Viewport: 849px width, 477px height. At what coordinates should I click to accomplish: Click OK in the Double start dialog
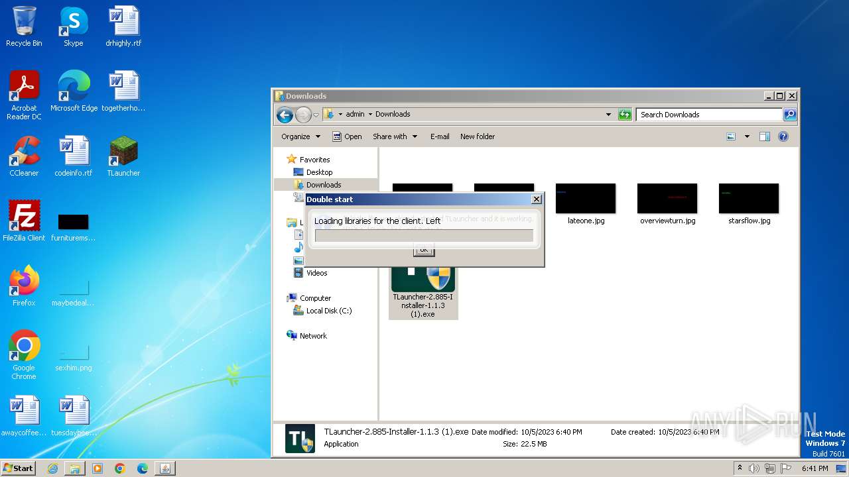pyautogui.click(x=423, y=250)
